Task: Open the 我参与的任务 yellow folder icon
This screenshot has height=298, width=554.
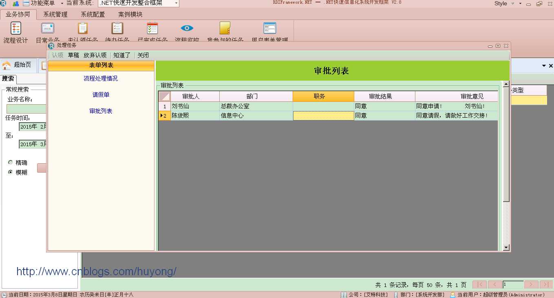Action: coord(225,28)
